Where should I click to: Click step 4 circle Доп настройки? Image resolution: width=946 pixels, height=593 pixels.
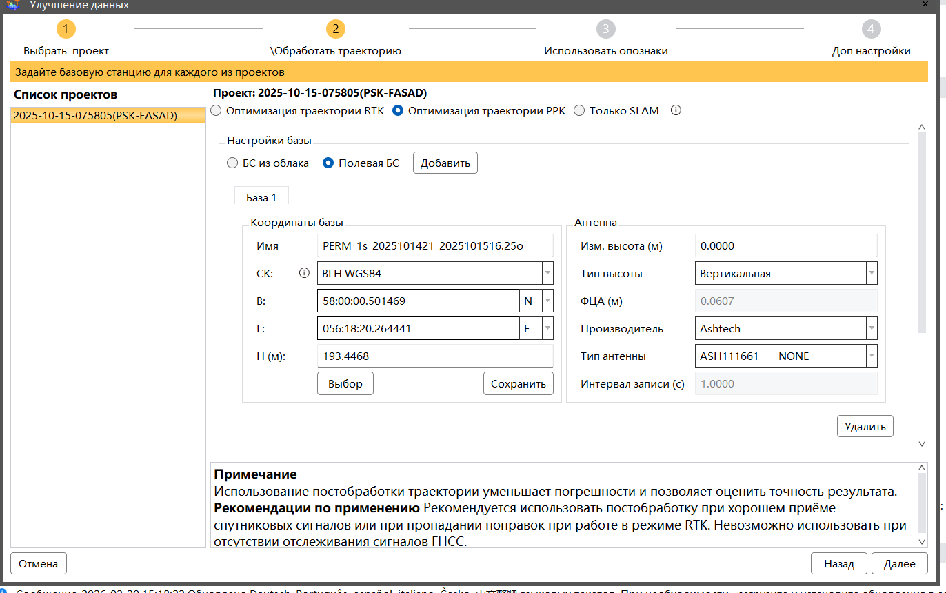[871, 29]
